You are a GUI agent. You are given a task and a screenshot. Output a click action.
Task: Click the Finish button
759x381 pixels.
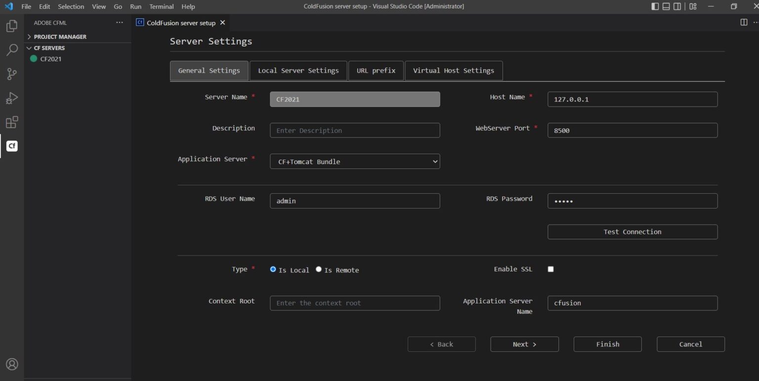(x=607, y=344)
